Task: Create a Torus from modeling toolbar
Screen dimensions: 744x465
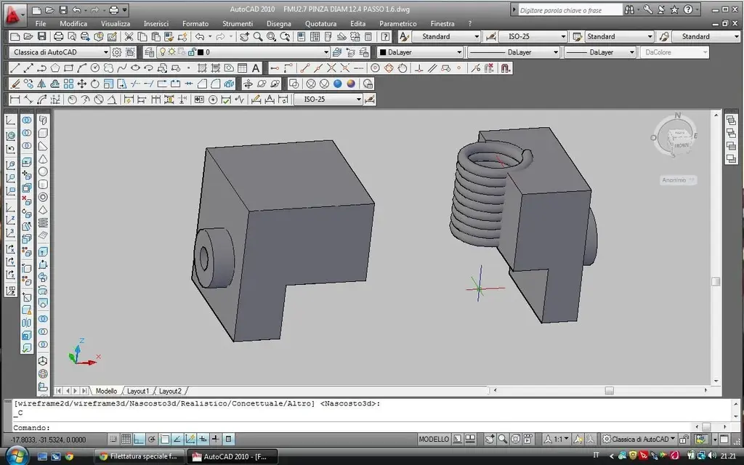Action: 43,197
